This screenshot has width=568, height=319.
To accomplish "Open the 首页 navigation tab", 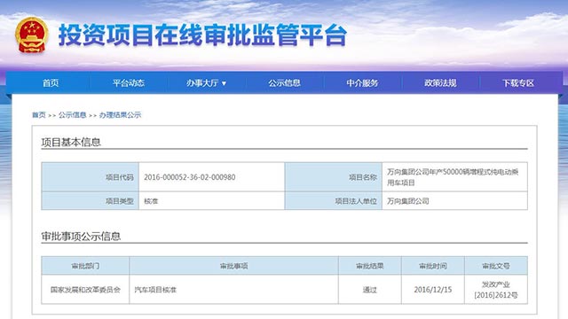I will tap(51, 82).
